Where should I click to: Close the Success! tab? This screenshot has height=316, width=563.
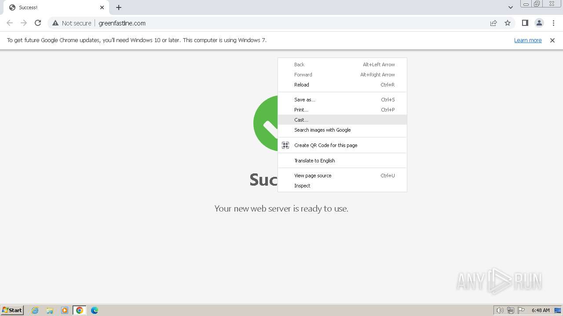click(x=102, y=7)
